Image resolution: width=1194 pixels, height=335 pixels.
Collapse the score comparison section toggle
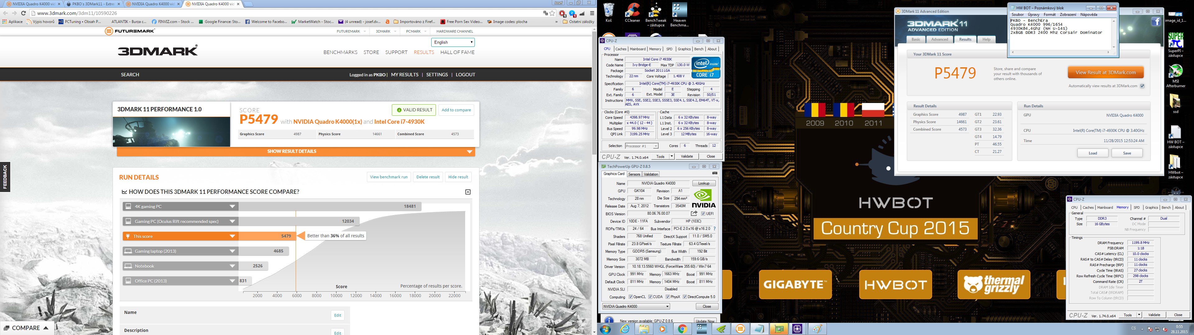pos(468,192)
